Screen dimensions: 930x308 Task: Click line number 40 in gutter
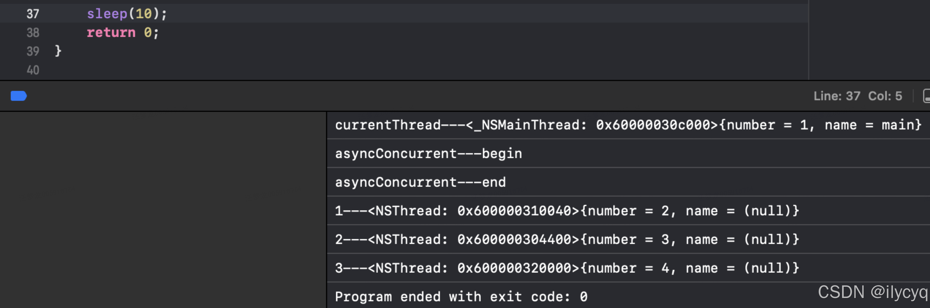tap(33, 70)
